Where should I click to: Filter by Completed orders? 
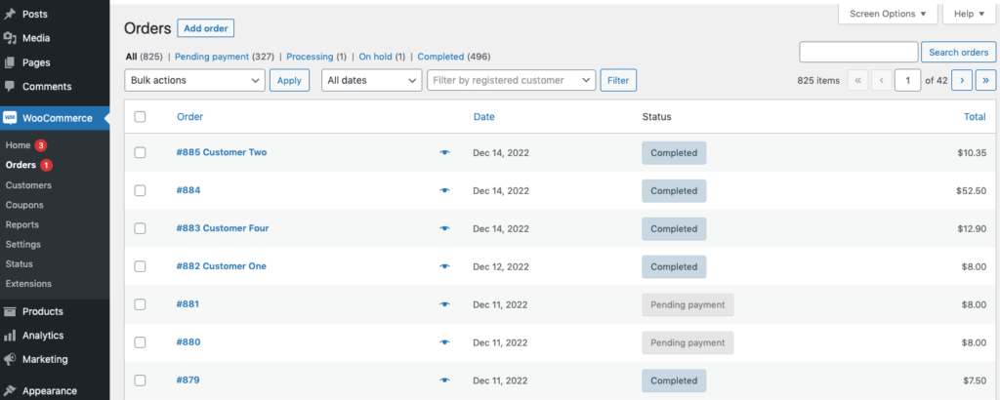(440, 57)
